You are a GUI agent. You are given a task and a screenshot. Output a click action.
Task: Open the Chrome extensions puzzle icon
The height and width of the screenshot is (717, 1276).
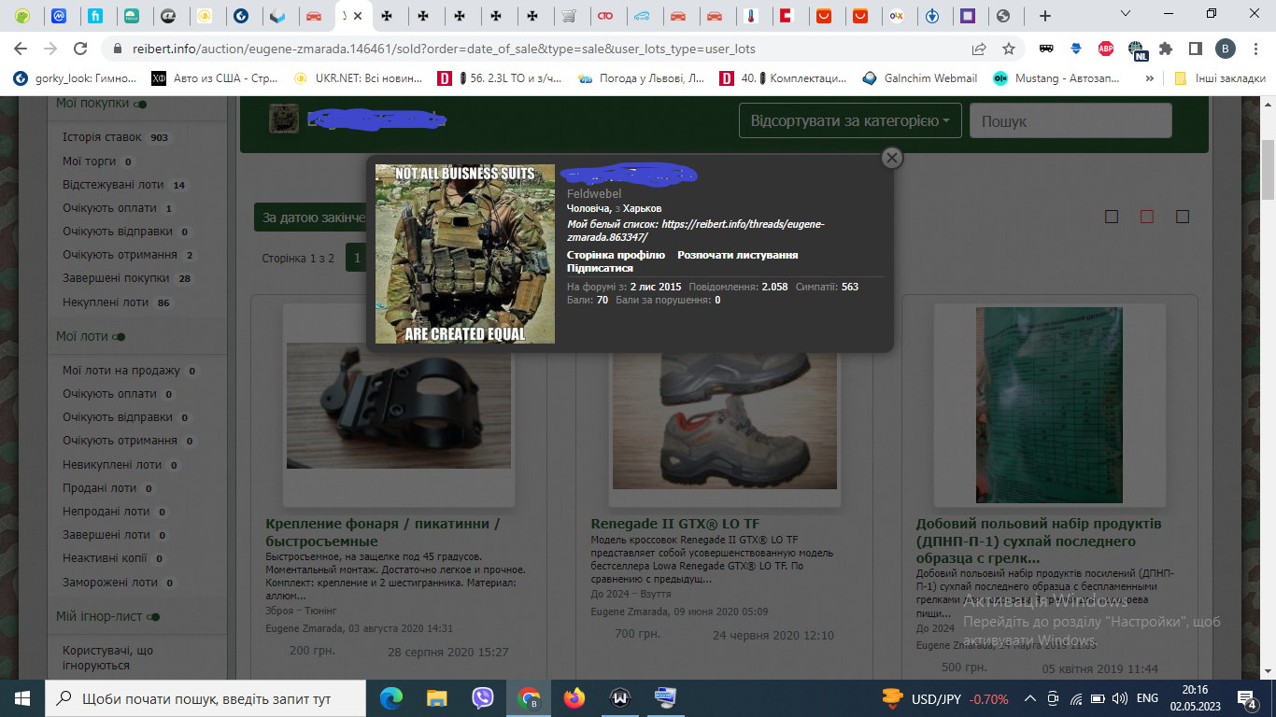pos(1165,49)
